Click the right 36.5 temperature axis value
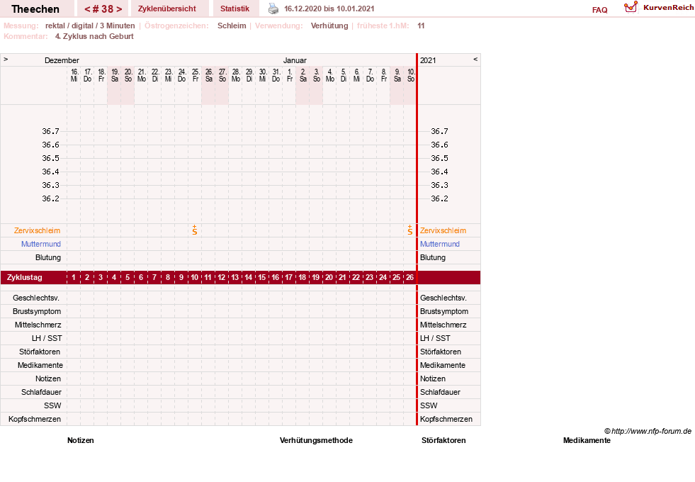 tap(439, 158)
